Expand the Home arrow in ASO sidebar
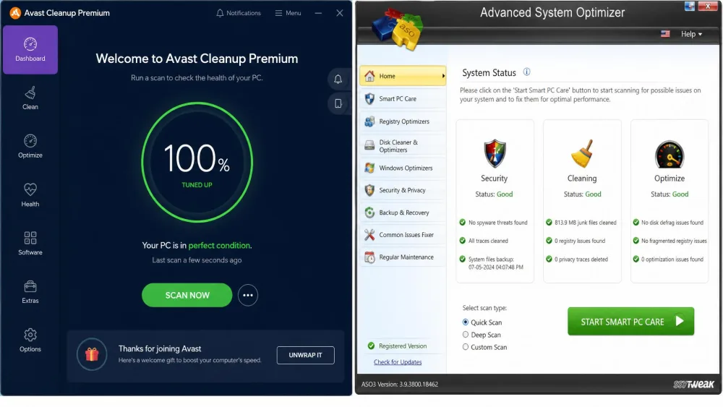Image resolution: width=723 pixels, height=407 pixels. tap(443, 76)
